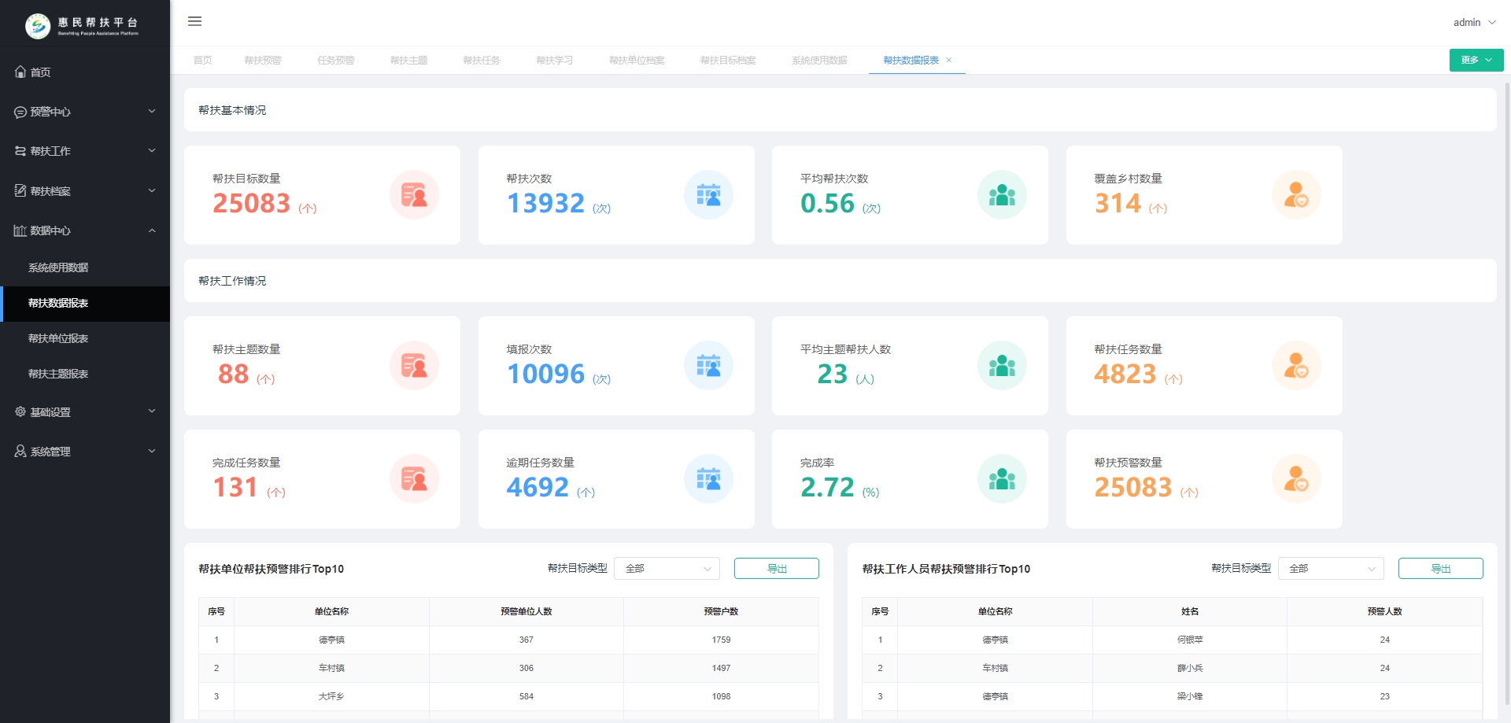
Task: Switch to the 帮扶学习 tab
Action: [x=555, y=60]
